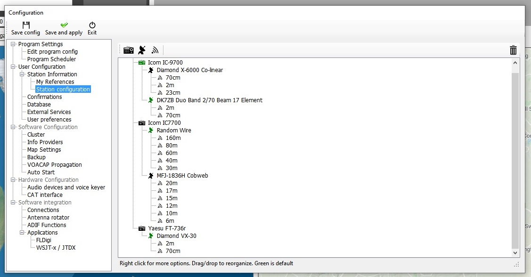Screen dimensions: 531x277
Task: Click the Save config button
Action: click(x=25, y=28)
